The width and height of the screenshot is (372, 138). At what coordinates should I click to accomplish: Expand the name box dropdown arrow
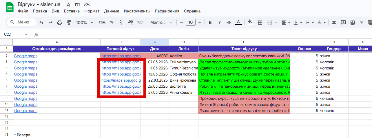tap(26, 34)
